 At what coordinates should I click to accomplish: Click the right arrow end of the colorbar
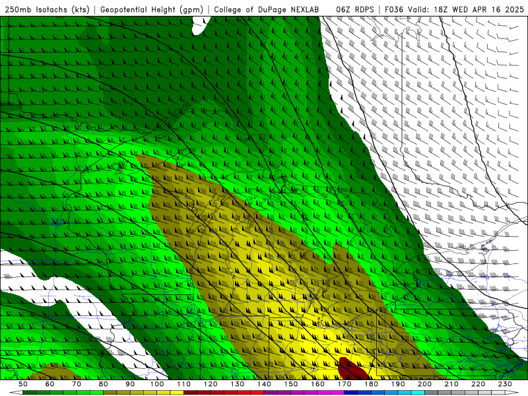(512, 393)
